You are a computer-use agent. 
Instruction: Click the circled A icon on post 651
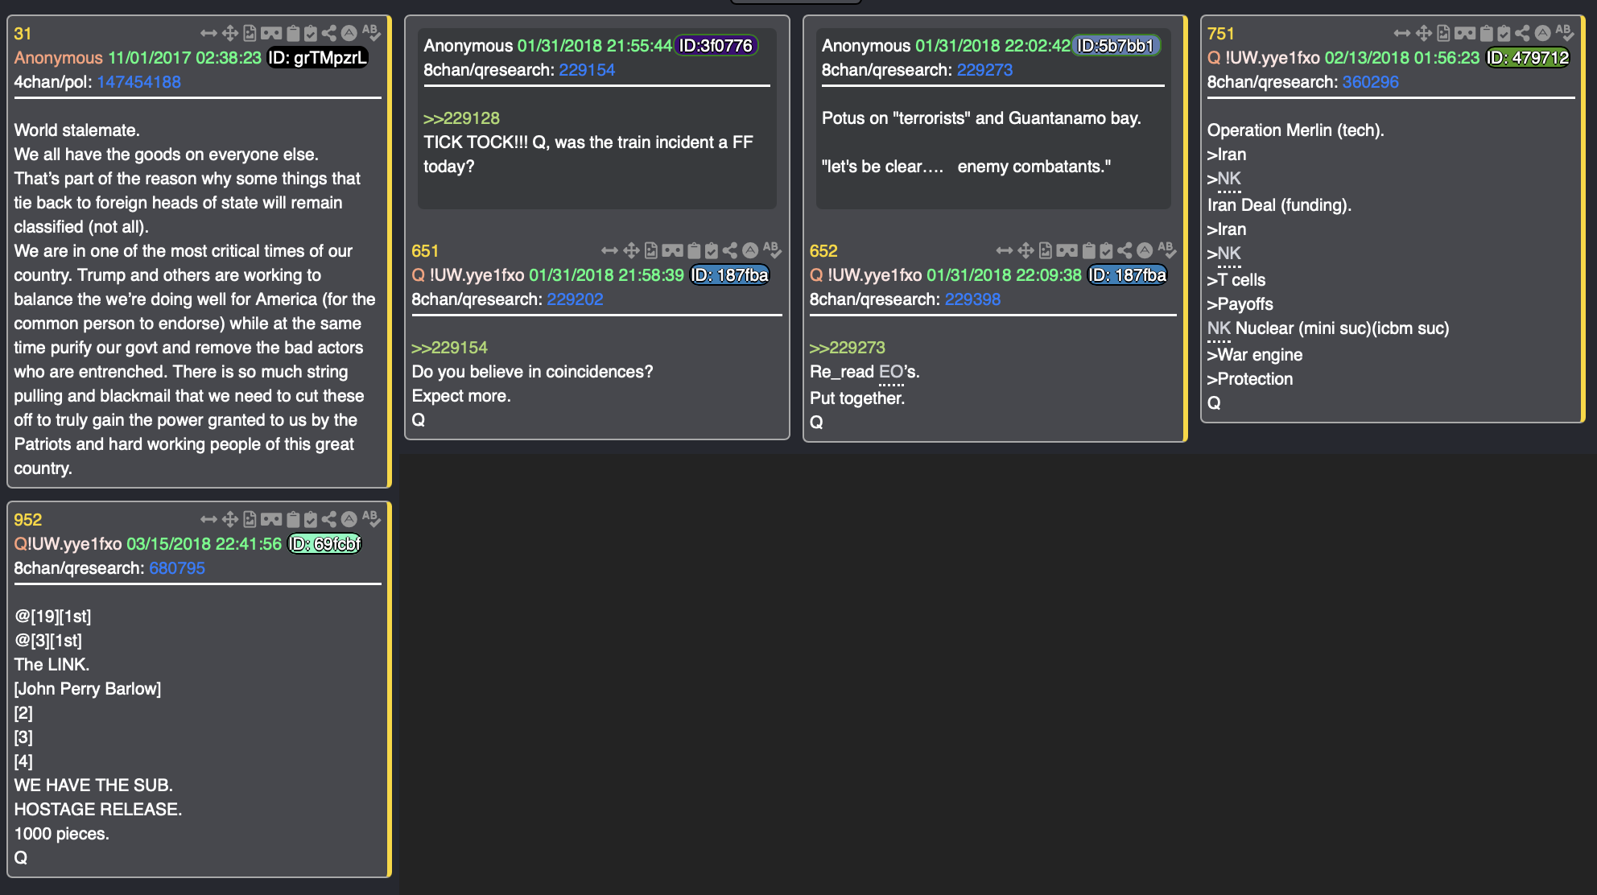coord(750,250)
